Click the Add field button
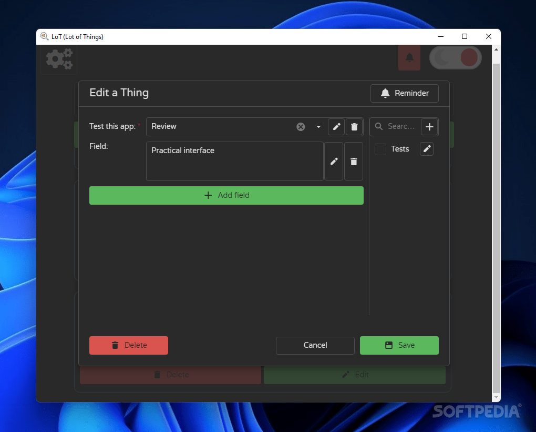Screen dimensions: 536x432 pyautogui.click(x=226, y=195)
